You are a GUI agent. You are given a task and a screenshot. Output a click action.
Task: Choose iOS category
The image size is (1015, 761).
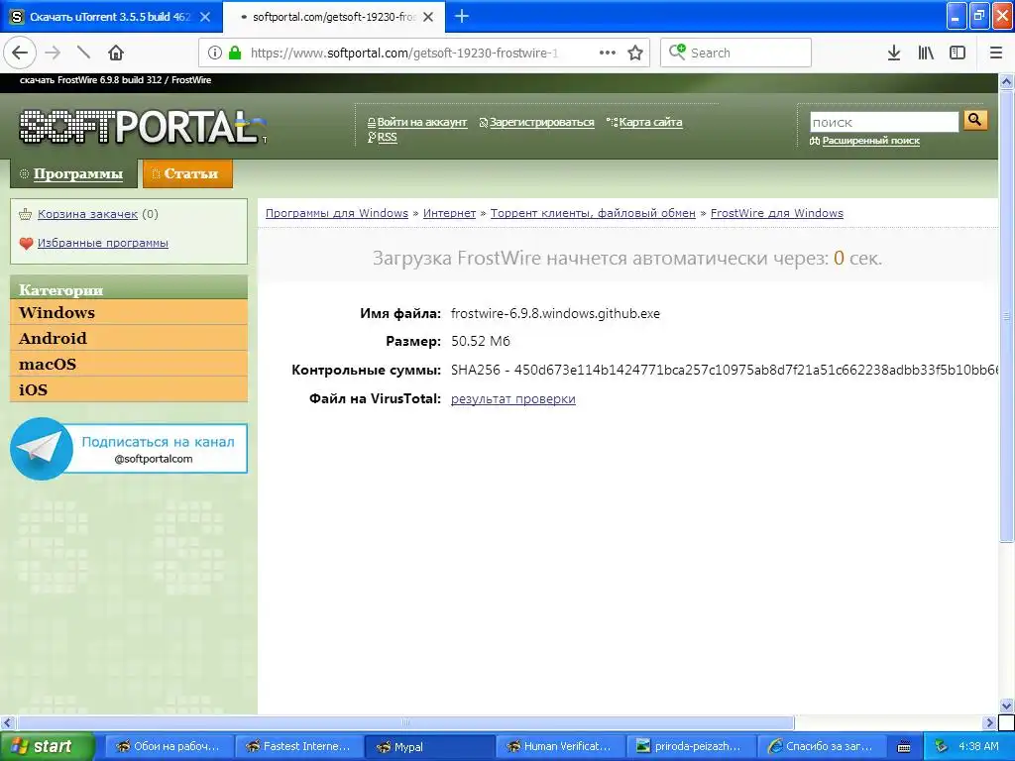(129, 389)
